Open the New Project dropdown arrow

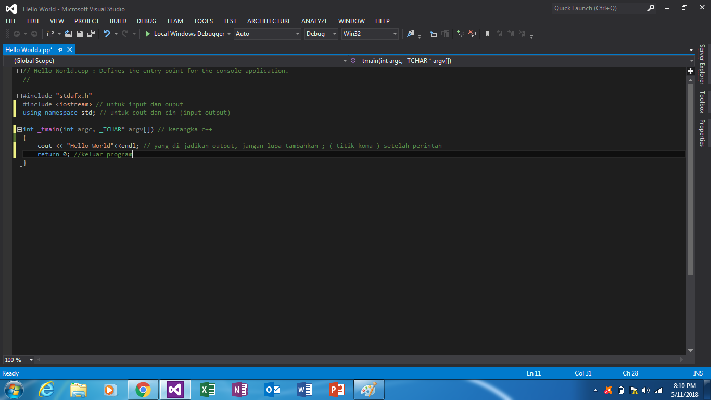(x=59, y=34)
